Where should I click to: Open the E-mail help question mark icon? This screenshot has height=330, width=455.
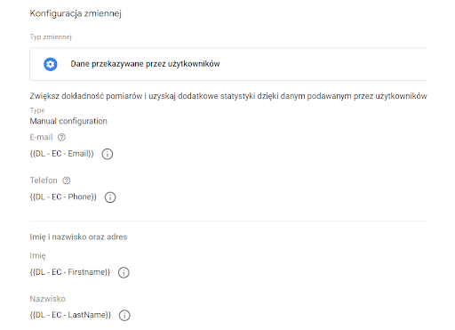61,137
